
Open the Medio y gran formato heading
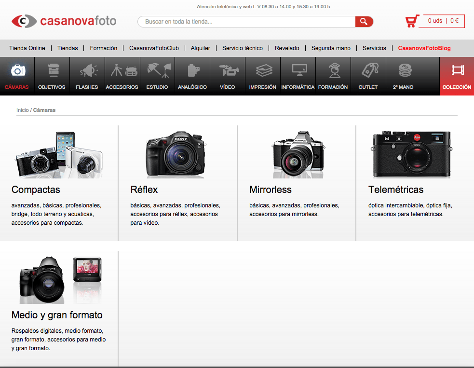point(57,315)
